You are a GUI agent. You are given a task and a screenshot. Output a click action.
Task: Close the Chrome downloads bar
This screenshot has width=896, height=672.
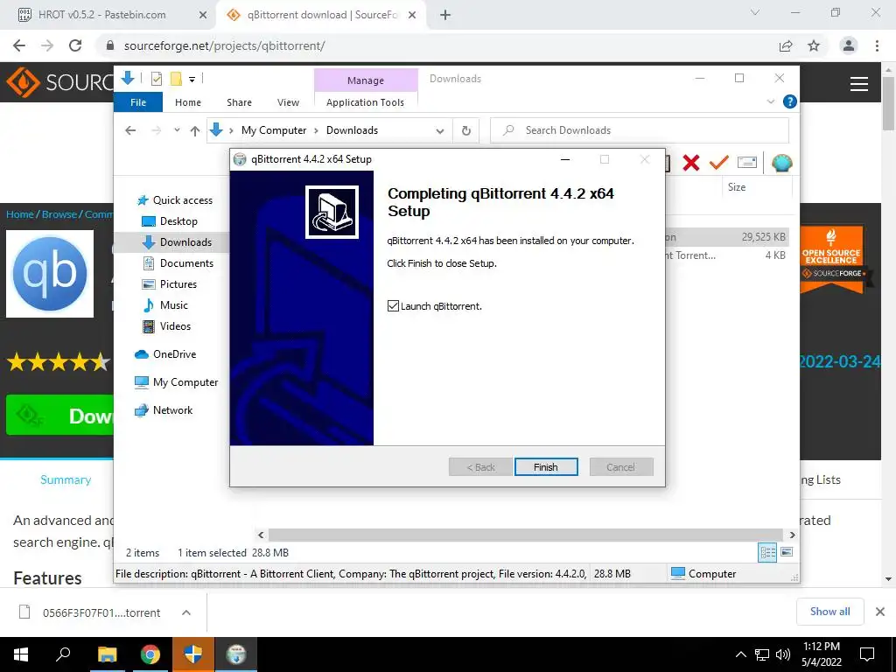pos(880,612)
